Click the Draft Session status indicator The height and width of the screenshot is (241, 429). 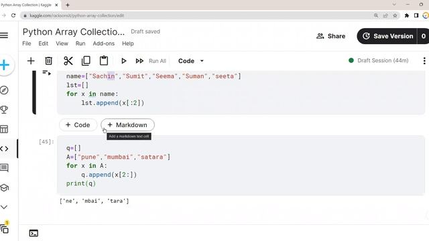[x=379, y=60]
